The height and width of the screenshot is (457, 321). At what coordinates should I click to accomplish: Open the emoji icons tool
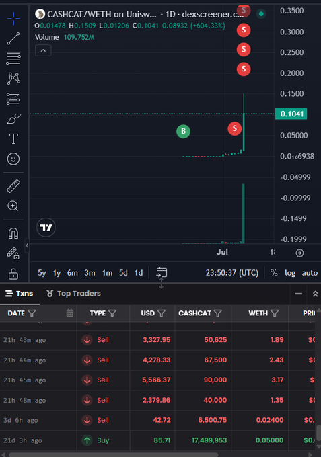point(13,159)
